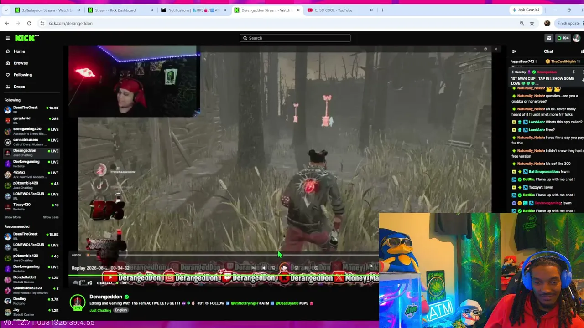Screen dimensions: 584x328
Task: Open the 194 points balance indicator
Action: 563,38
